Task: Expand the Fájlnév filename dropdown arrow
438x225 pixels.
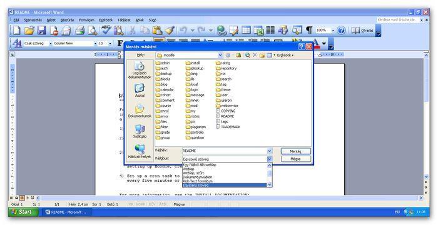Action: [269, 151]
